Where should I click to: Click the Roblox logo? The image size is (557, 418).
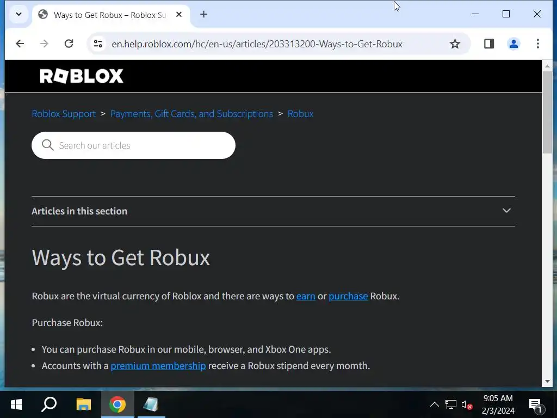tap(82, 76)
